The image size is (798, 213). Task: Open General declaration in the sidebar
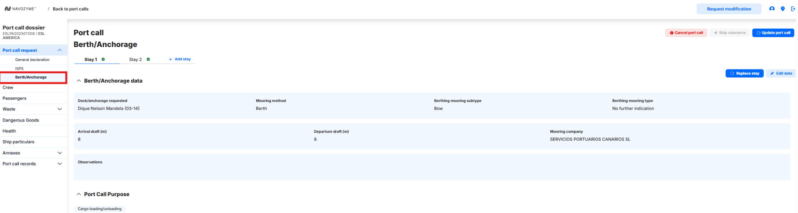pyautogui.click(x=32, y=59)
